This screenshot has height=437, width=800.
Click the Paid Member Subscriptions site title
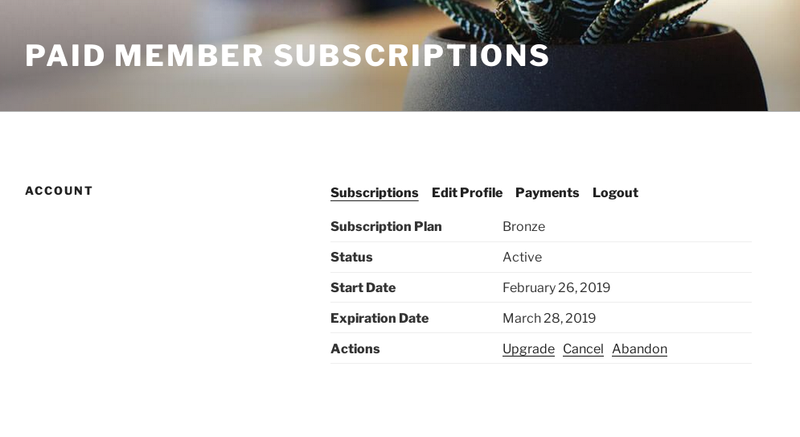coord(287,56)
